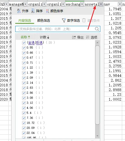Uncheck the 18.72 checkbox
Screen dimensions: 125x141
(24, 123)
